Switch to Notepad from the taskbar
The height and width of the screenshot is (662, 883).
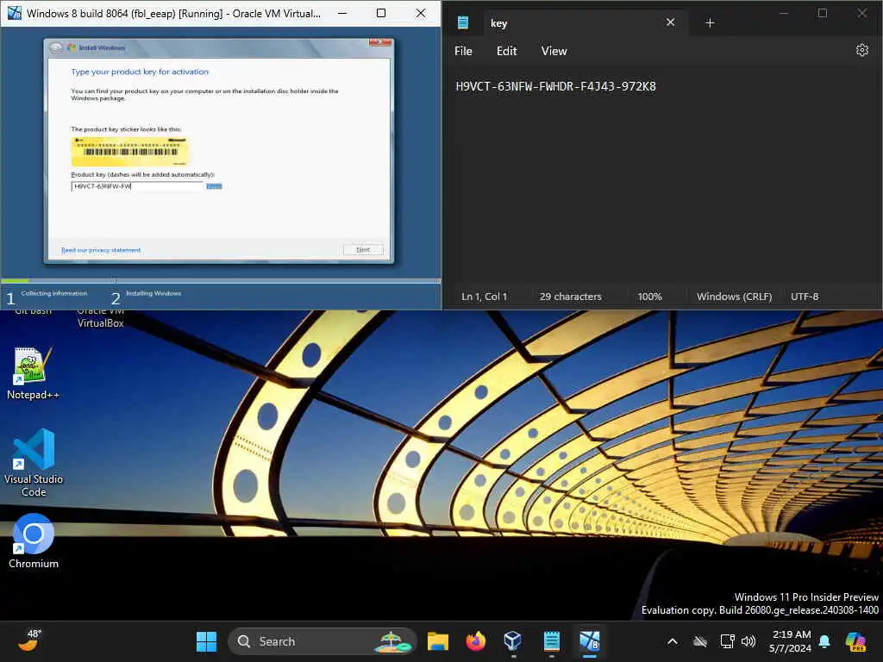pyautogui.click(x=551, y=641)
